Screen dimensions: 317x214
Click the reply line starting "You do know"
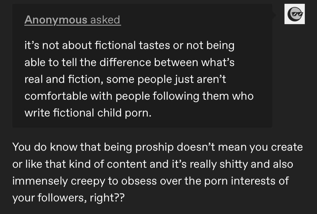coord(157,147)
